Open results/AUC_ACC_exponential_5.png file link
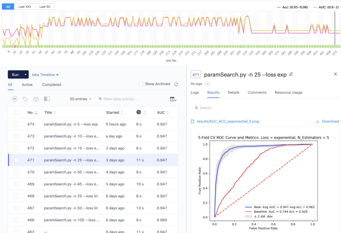Image resolution: width=341 pixels, height=233 pixels. tap(228, 121)
